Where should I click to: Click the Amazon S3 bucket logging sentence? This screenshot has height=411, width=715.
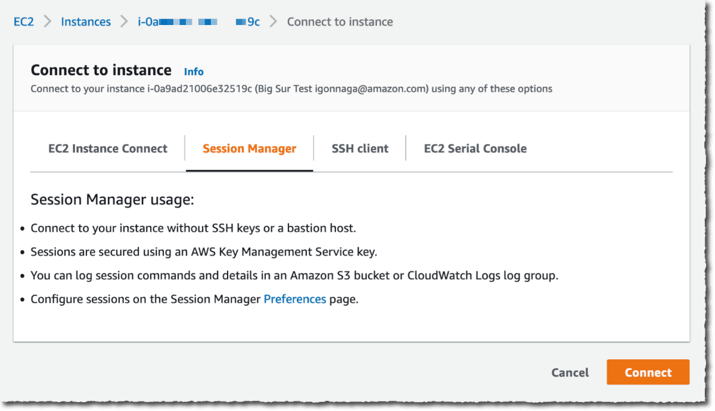point(294,276)
